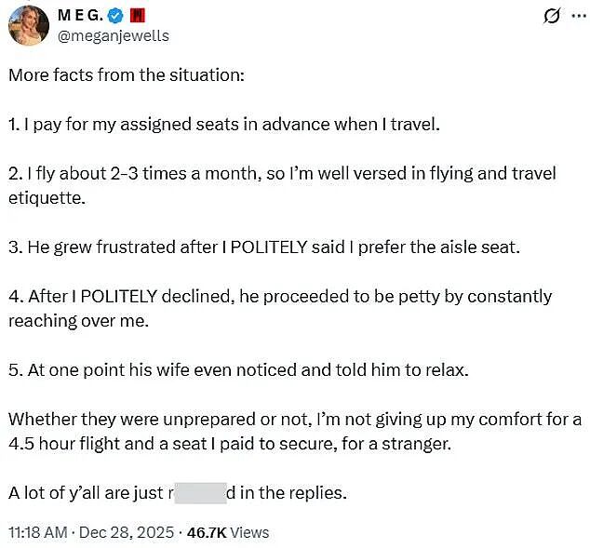
Task: Click the blue verified checkmark badge
Action: tap(115, 16)
